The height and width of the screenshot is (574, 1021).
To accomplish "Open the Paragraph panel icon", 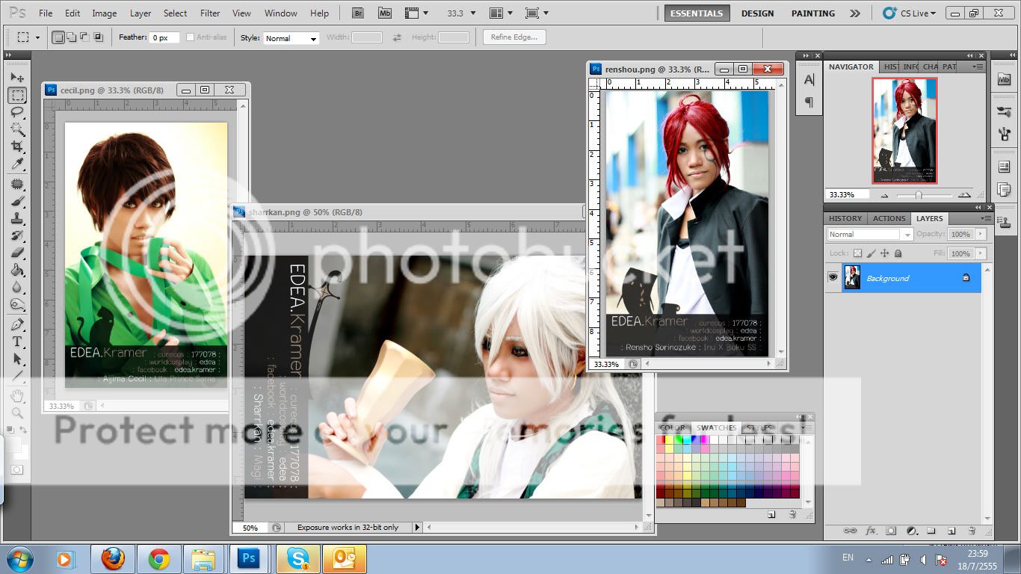I will tap(809, 102).
